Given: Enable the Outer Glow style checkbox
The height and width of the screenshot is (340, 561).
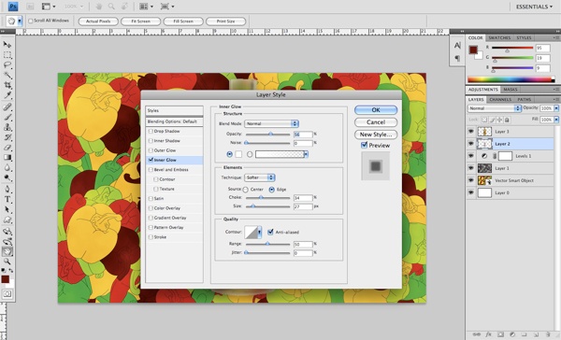Looking at the screenshot, I should (151, 150).
